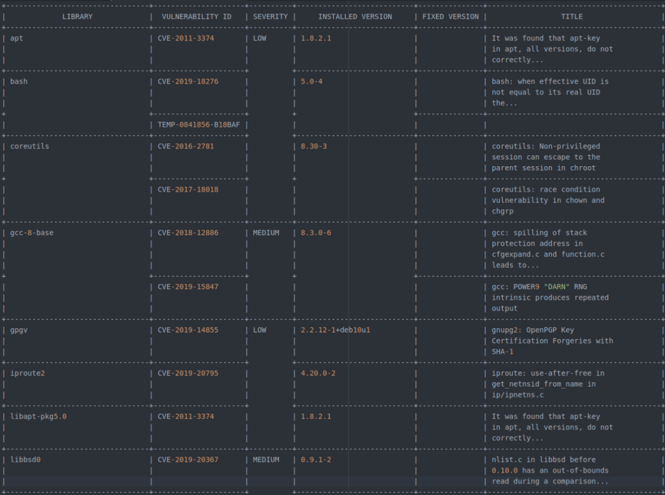The height and width of the screenshot is (495, 665).
Task: Click the VULNERABILITY ID column header
Action: (x=196, y=17)
